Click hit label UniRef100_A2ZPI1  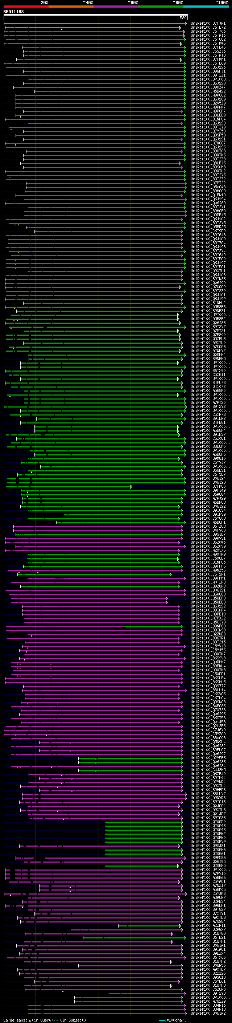[208, 925]
